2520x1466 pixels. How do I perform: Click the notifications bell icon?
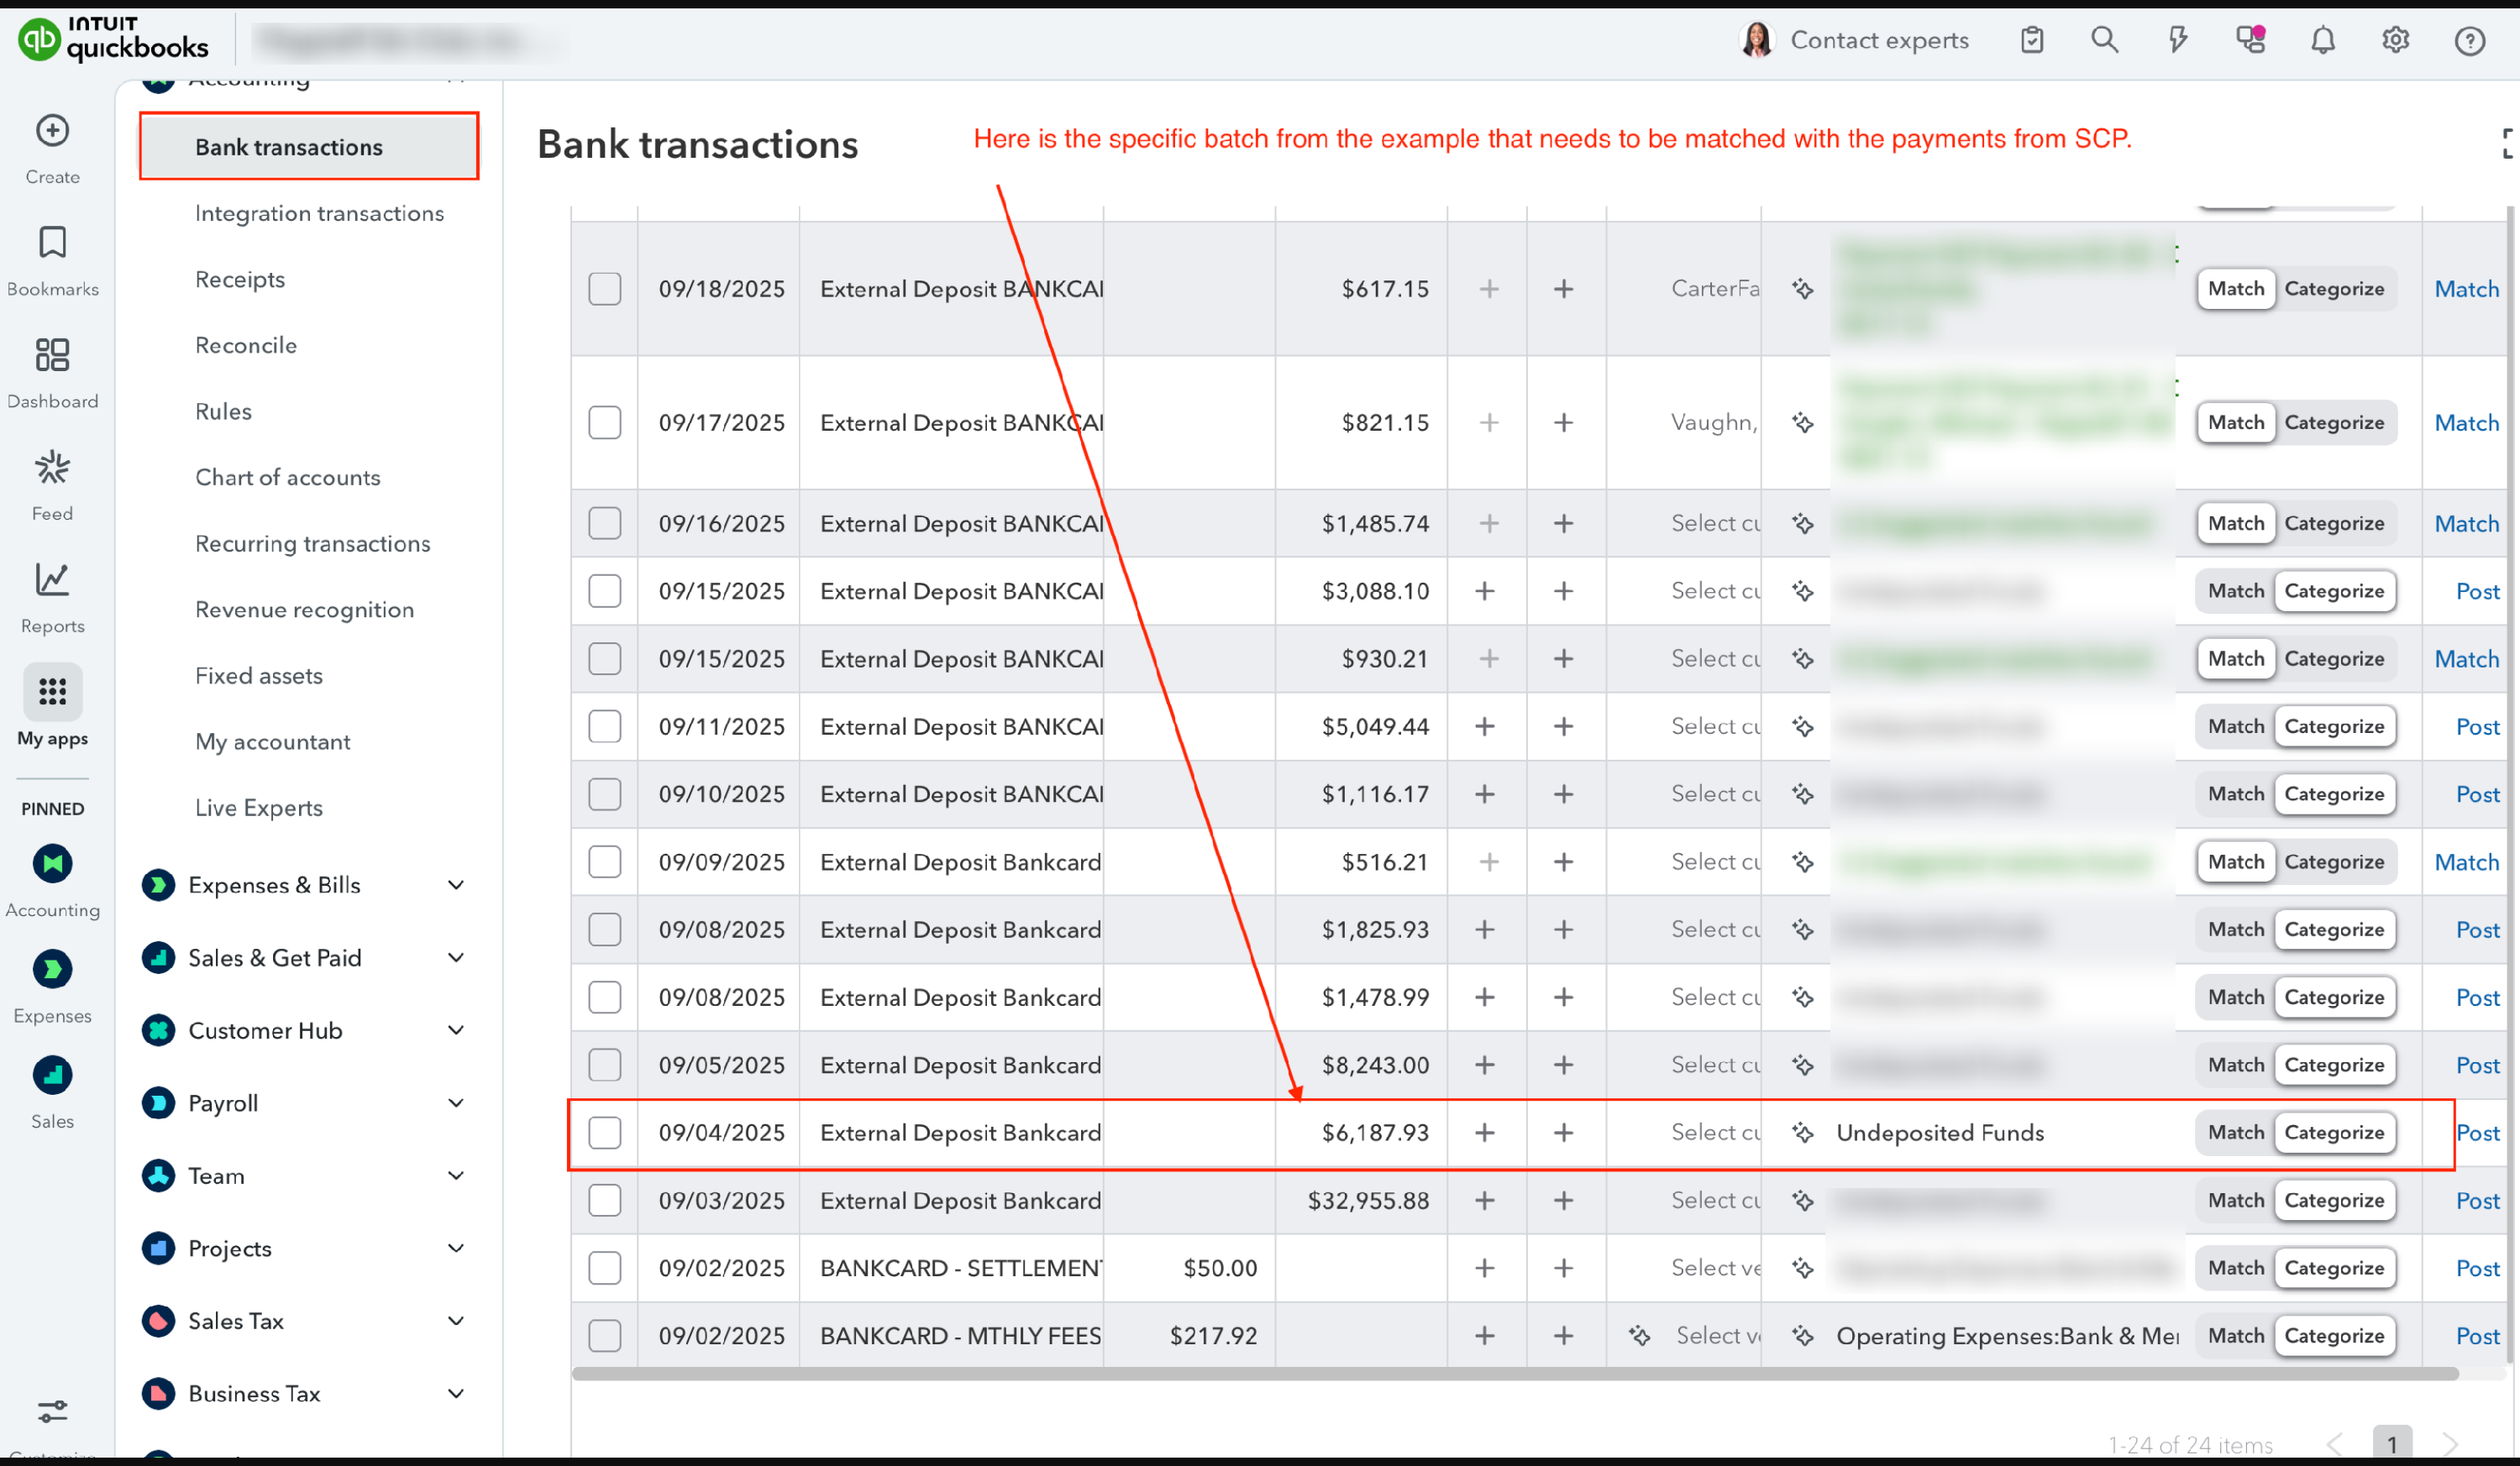2322,40
